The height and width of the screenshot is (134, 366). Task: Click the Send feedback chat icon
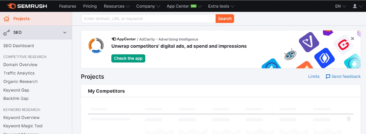[x=328, y=76]
